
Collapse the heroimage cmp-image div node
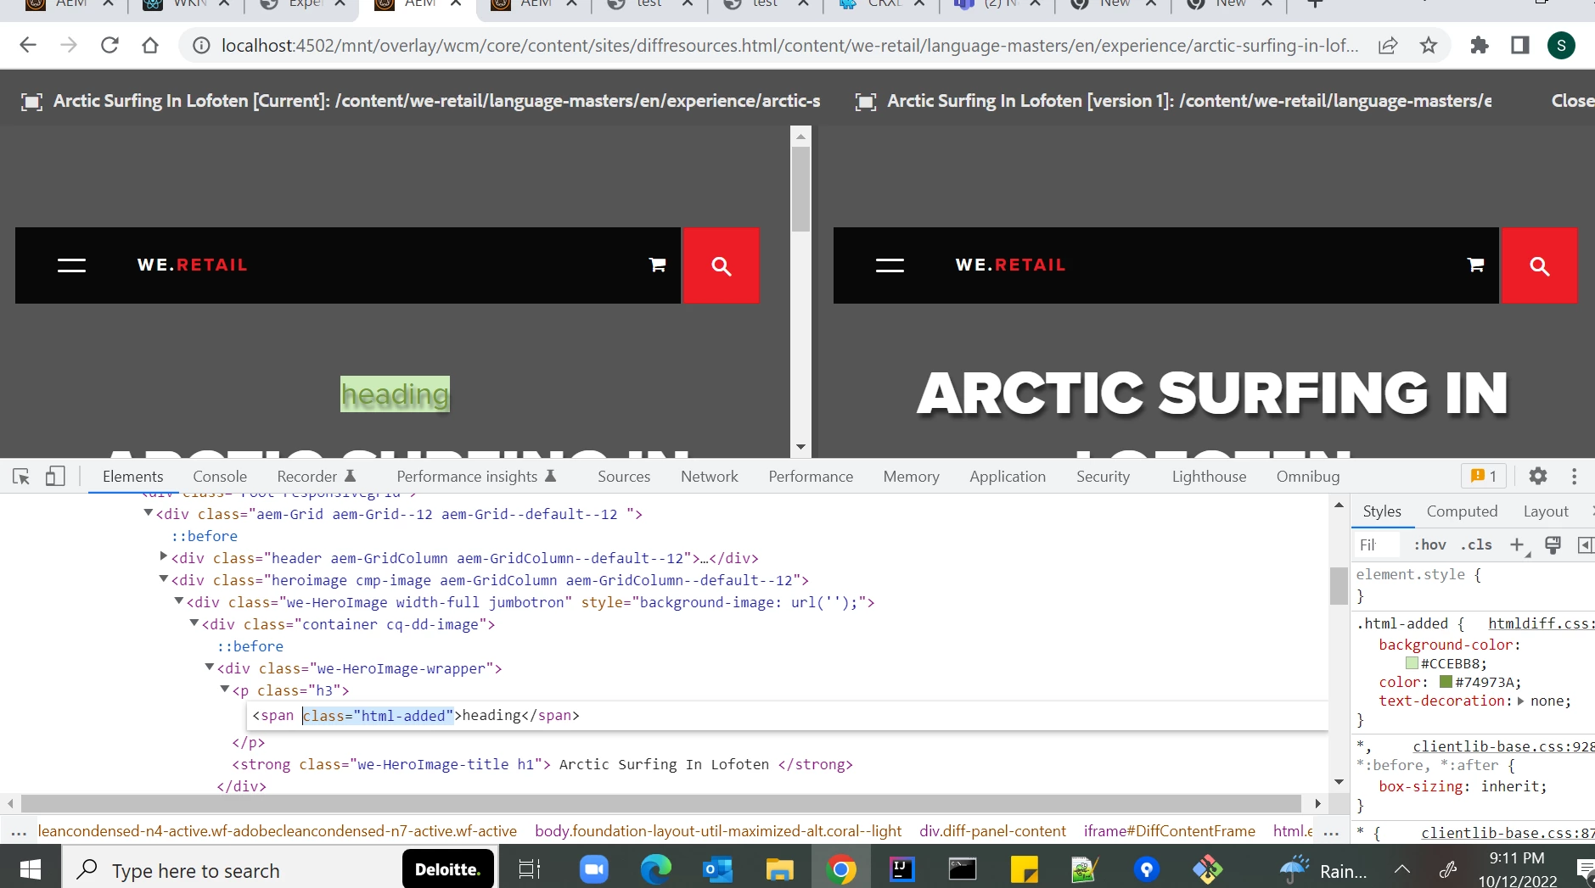click(164, 579)
